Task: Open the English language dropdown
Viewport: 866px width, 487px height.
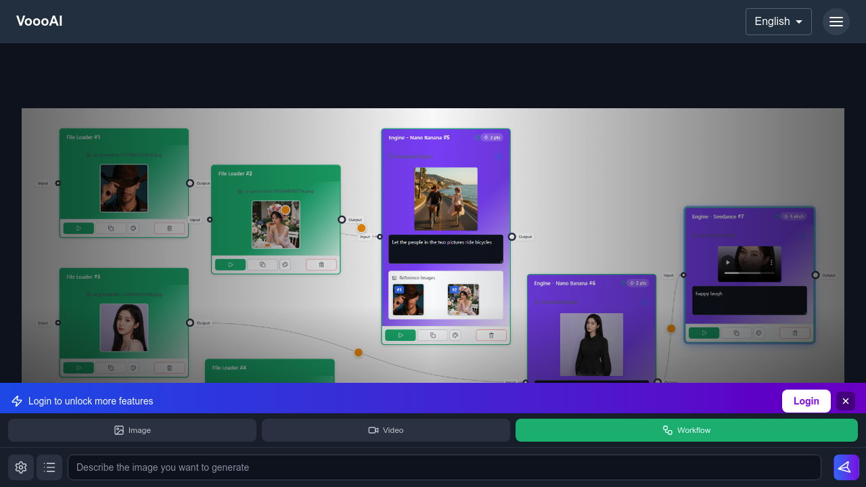Action: coord(778,21)
